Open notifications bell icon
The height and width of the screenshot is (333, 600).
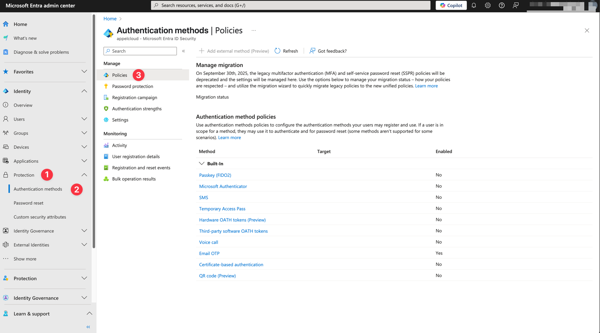tap(474, 5)
